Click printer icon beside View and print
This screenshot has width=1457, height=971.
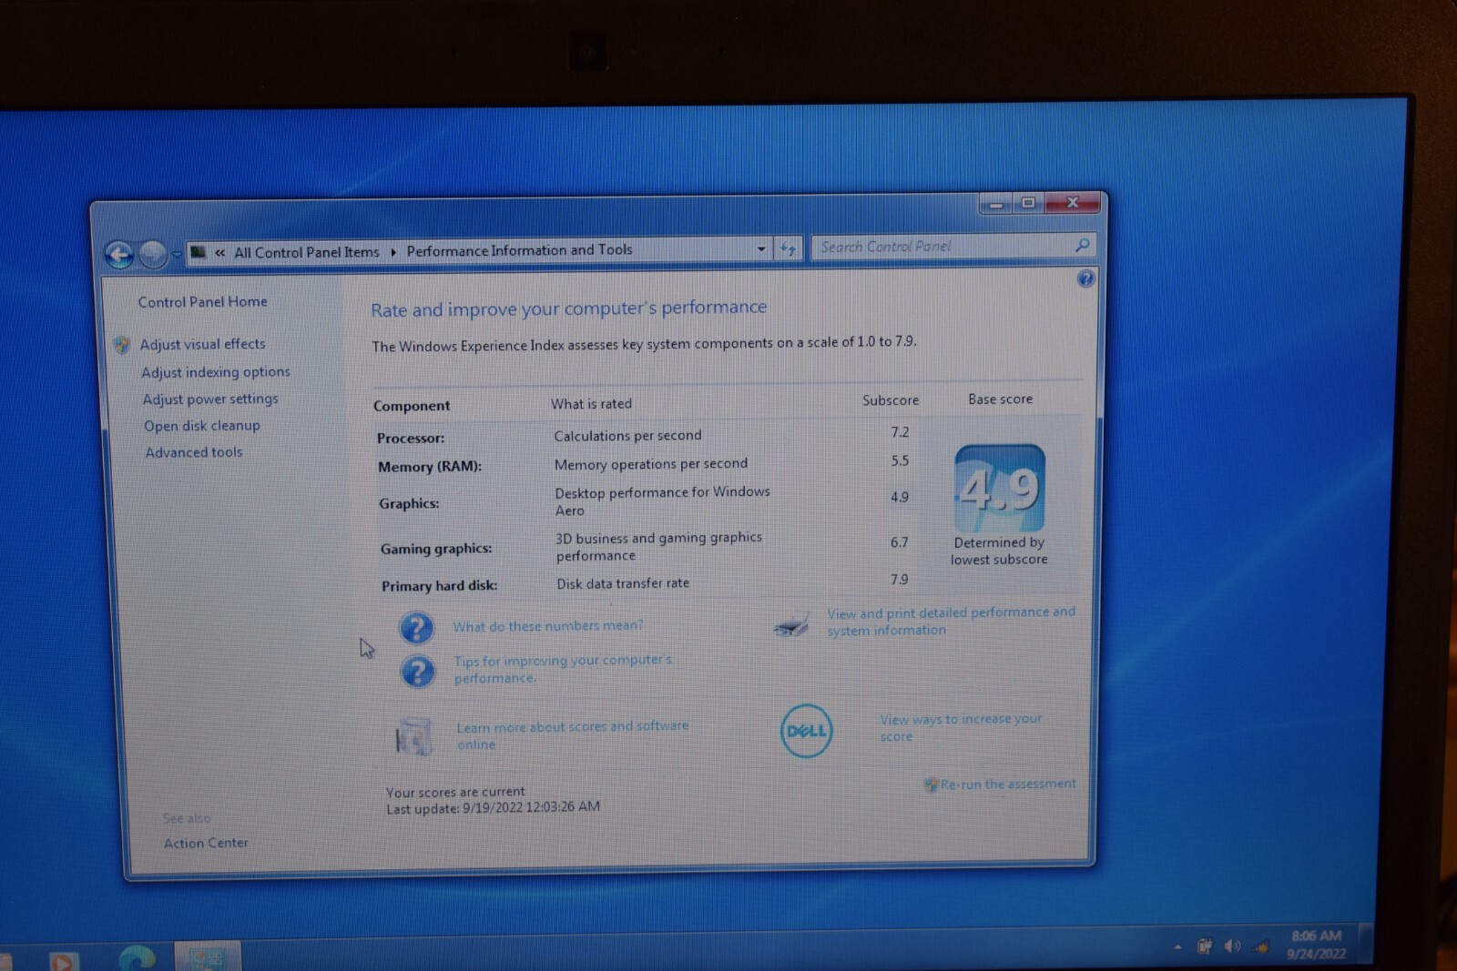click(791, 625)
